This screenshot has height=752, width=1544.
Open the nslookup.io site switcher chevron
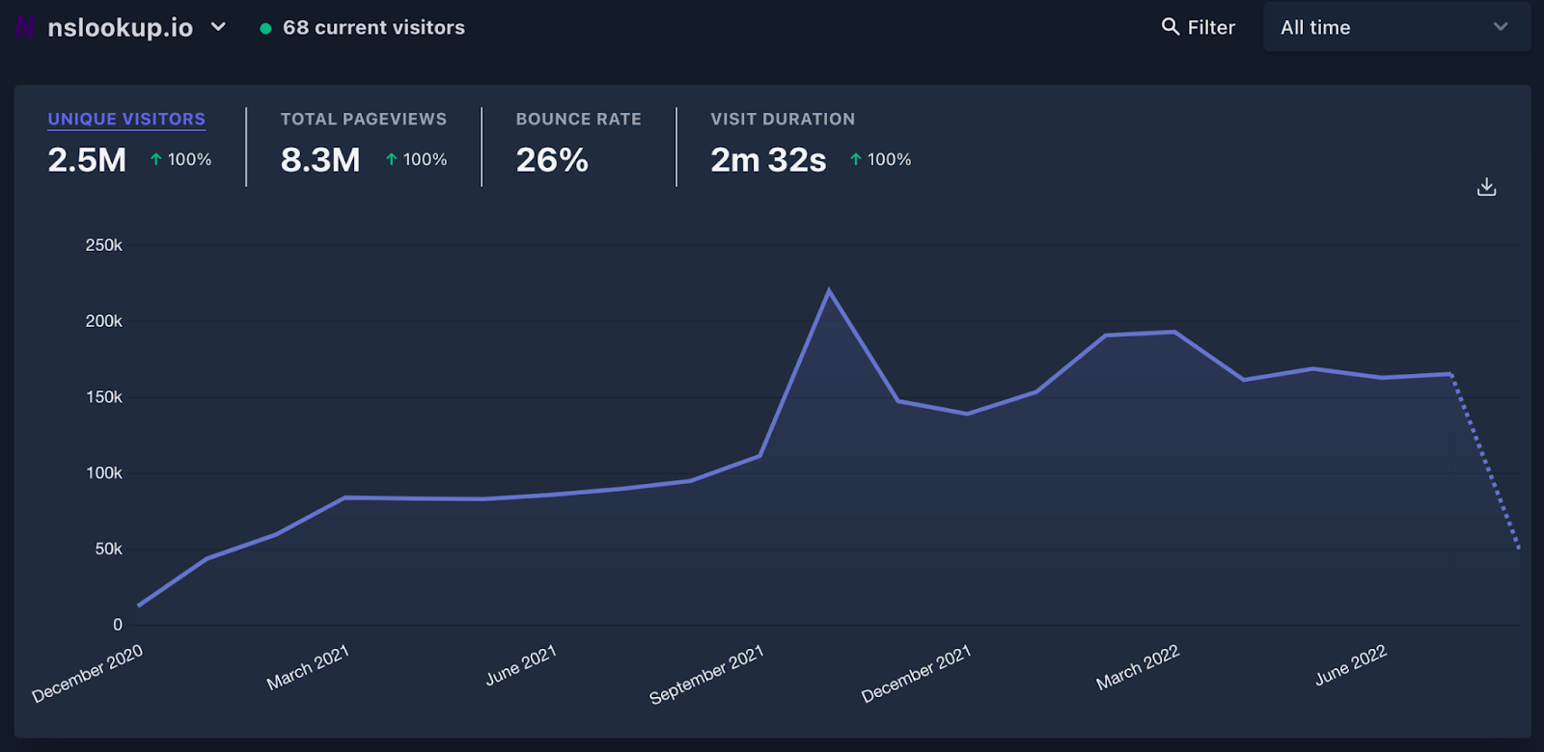click(219, 27)
